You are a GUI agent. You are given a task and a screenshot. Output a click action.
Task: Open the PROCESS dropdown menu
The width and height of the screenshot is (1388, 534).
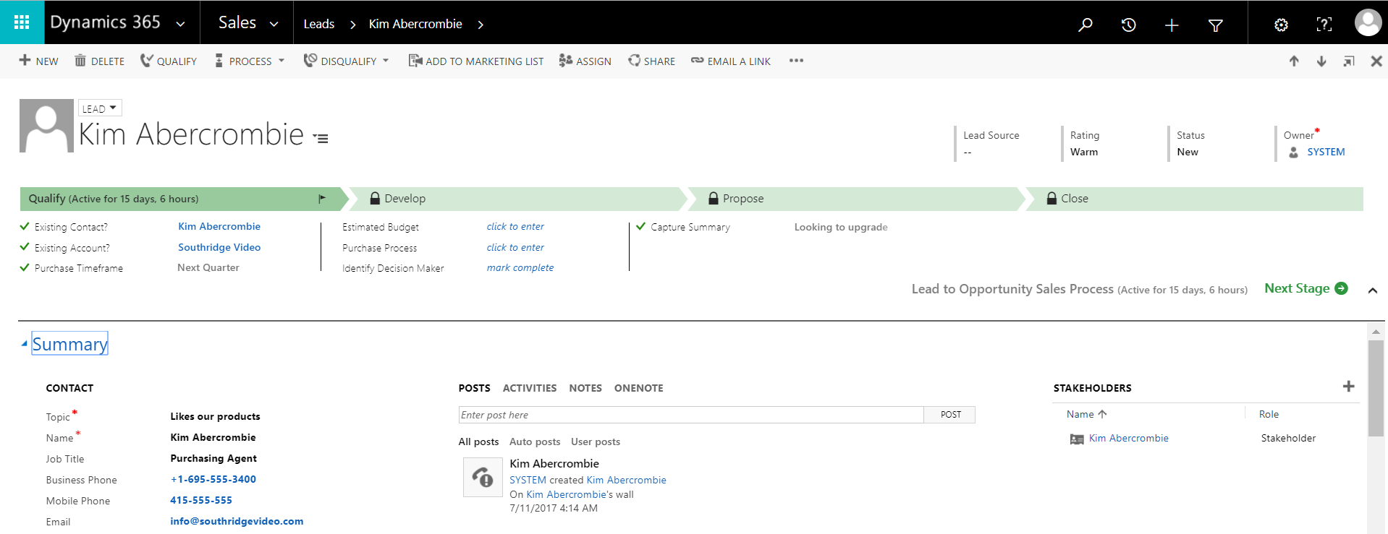pyautogui.click(x=249, y=61)
